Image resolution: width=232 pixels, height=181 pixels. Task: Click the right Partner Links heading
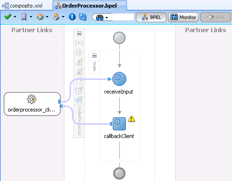(205, 30)
